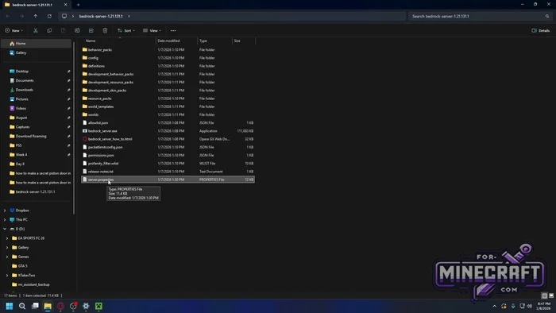Image resolution: width=556 pixels, height=313 pixels.
Task: Open the New dropdown menu
Action: coord(14,30)
